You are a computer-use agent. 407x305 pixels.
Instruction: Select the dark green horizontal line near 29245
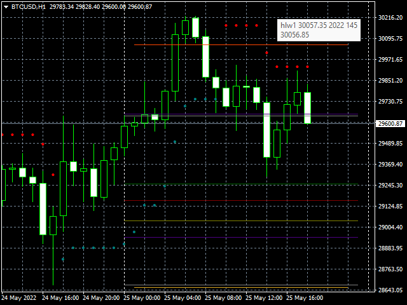[241, 184]
